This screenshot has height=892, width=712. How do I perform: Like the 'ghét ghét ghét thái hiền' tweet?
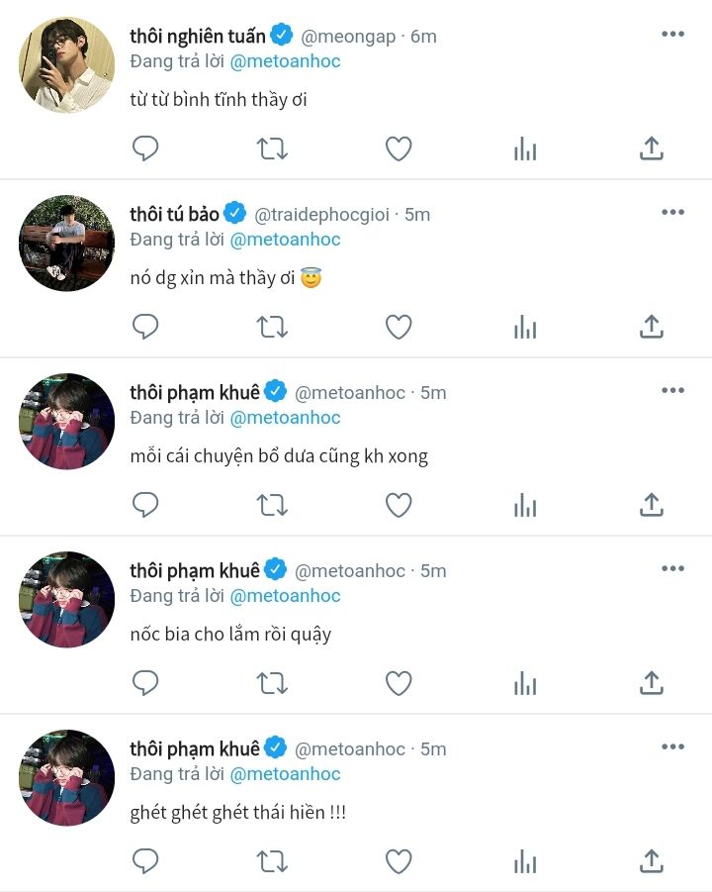pos(399,861)
